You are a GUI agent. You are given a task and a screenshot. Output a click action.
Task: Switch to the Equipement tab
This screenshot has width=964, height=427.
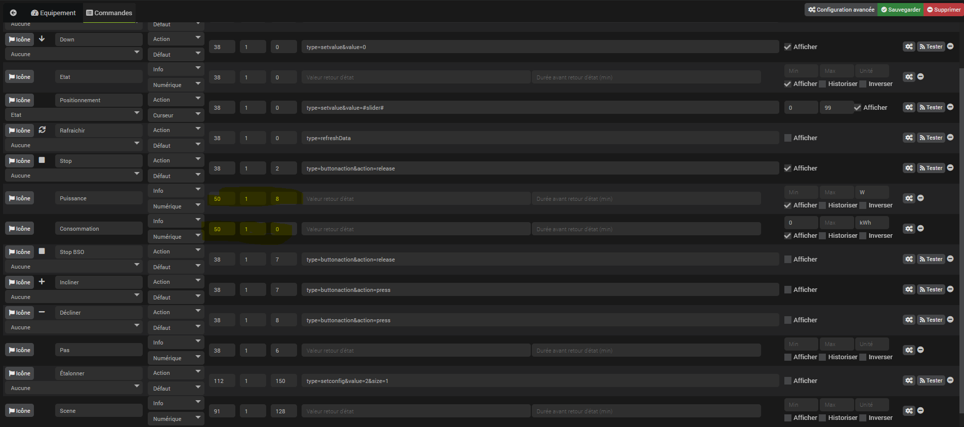pyautogui.click(x=53, y=13)
